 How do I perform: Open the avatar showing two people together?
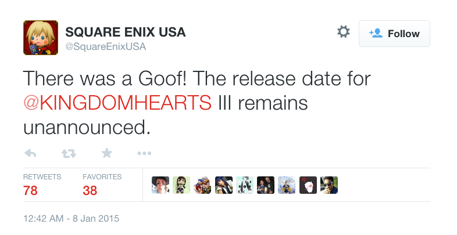coord(266,185)
